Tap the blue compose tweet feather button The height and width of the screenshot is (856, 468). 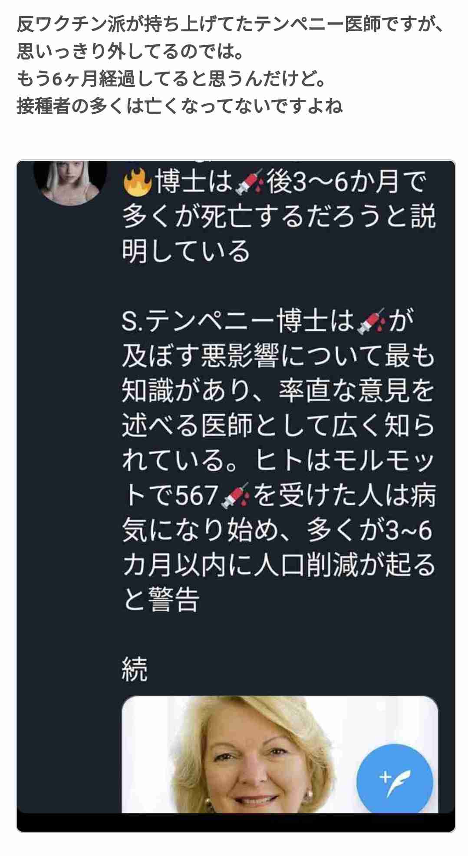click(395, 782)
